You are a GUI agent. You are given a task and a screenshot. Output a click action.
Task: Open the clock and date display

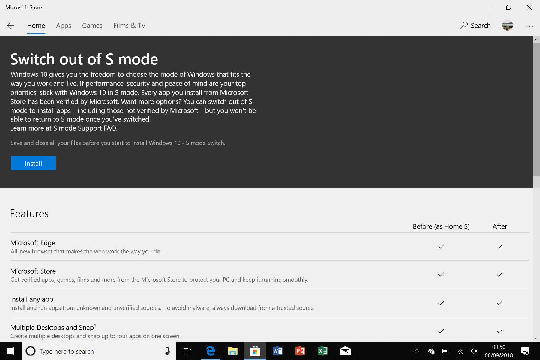(499, 351)
